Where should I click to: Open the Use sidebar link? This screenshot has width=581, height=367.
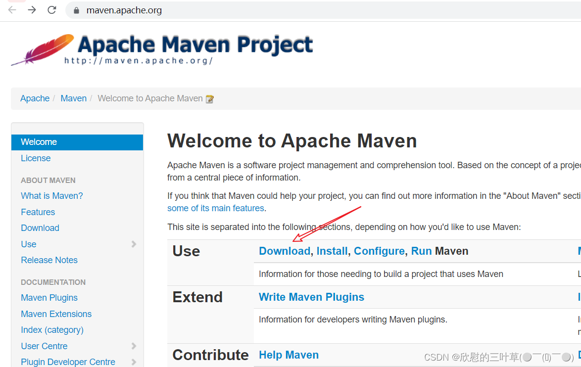(29, 244)
